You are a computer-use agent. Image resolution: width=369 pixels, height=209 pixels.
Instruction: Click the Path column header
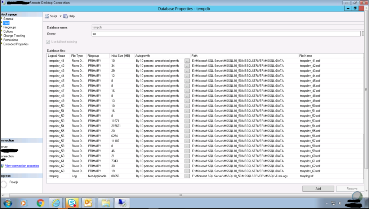click(244, 56)
